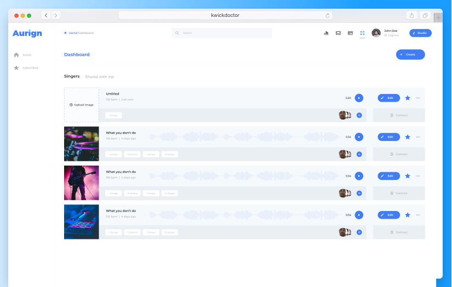
Task: Click the Subscribed star icon in sidebar
Action: point(16,68)
